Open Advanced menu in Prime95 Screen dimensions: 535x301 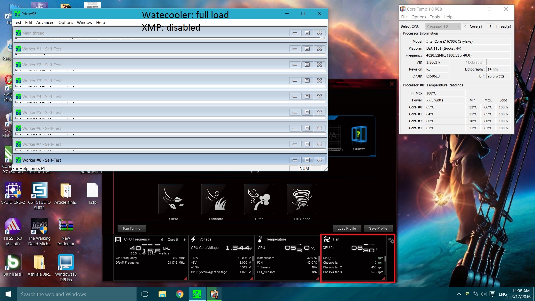[x=45, y=23]
